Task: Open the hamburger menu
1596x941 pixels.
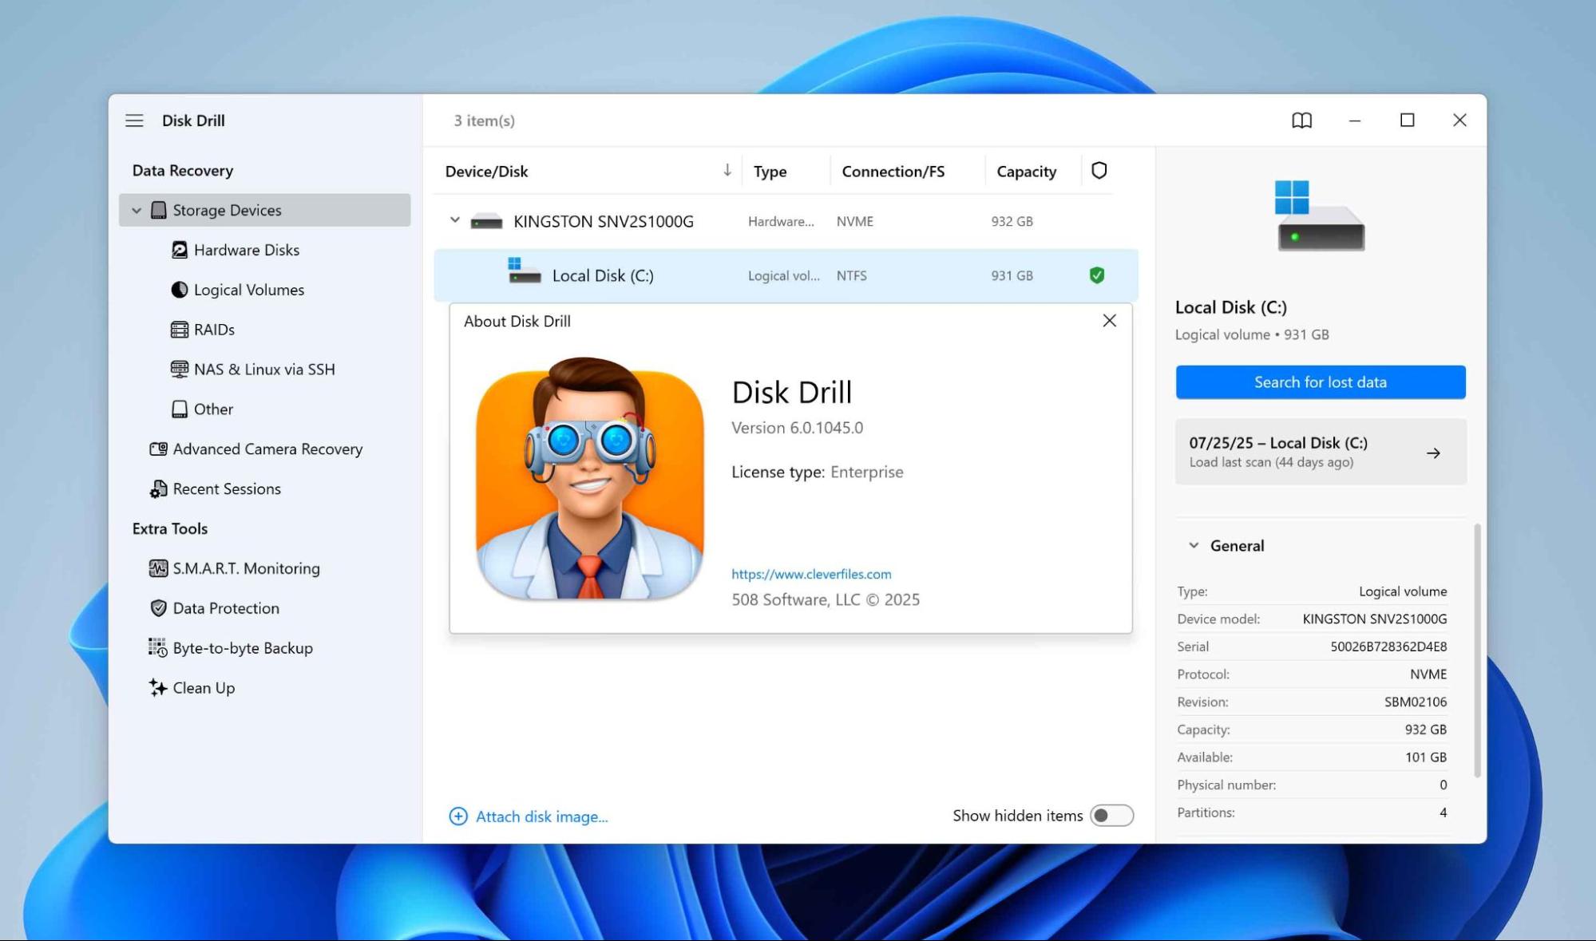Action: point(134,121)
